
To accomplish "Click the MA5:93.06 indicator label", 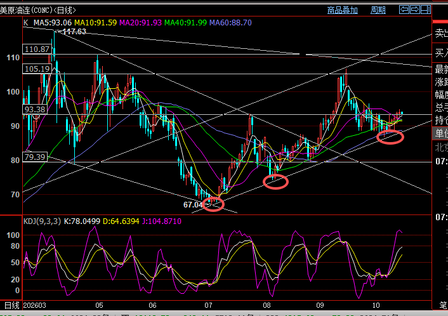I will tap(53, 23).
